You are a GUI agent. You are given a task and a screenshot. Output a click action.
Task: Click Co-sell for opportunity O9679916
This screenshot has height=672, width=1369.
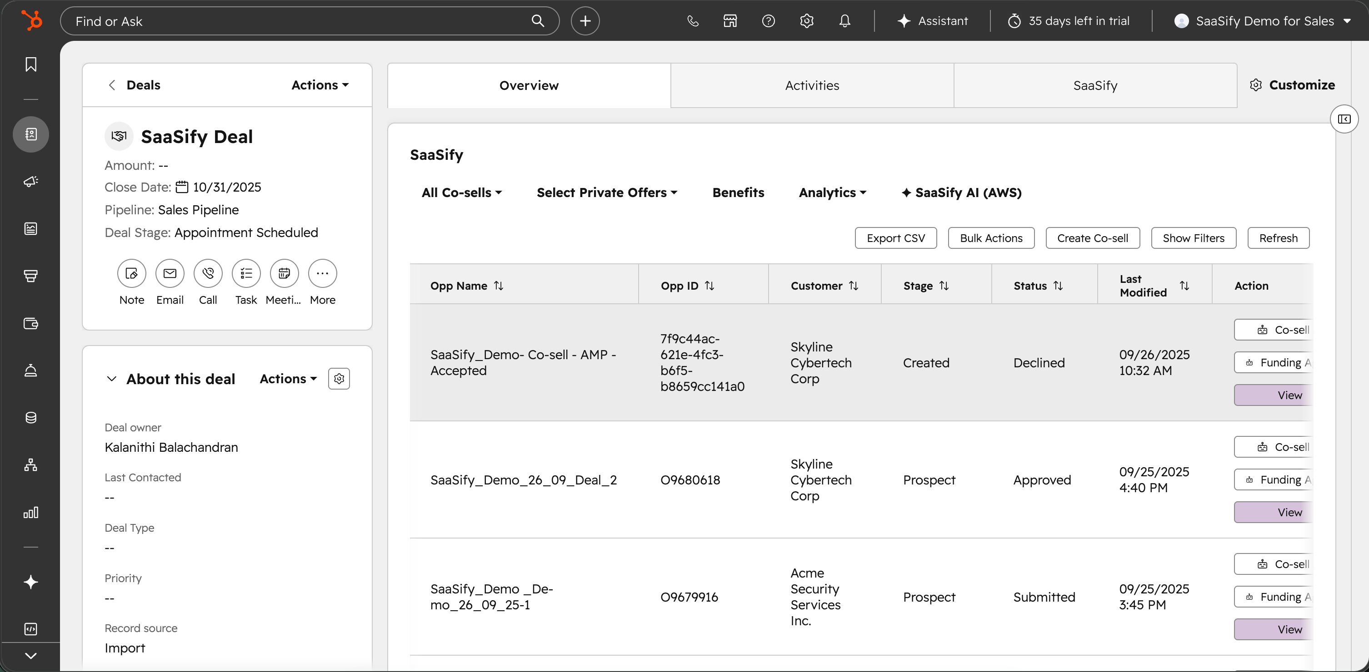pyautogui.click(x=1274, y=564)
